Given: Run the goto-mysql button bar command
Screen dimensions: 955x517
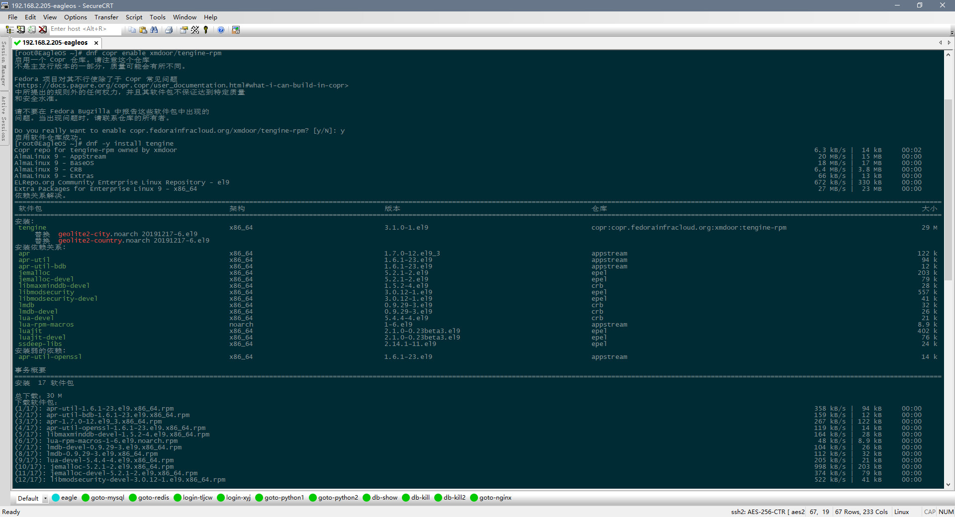Looking at the screenshot, I should (x=106, y=498).
